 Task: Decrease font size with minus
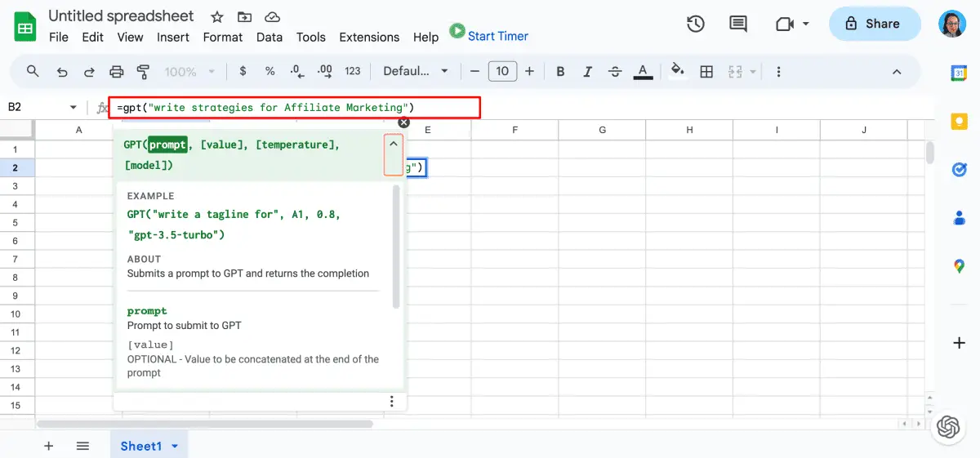pyautogui.click(x=475, y=71)
